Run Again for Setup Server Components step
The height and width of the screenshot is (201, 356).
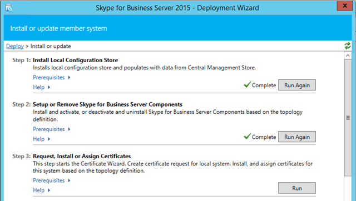pyautogui.click(x=297, y=137)
